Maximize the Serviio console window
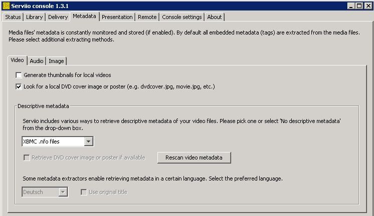 click(x=359, y=5)
